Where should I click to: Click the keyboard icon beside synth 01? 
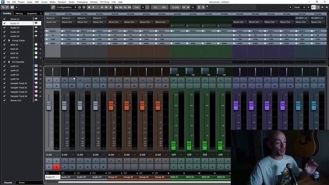click(36, 66)
